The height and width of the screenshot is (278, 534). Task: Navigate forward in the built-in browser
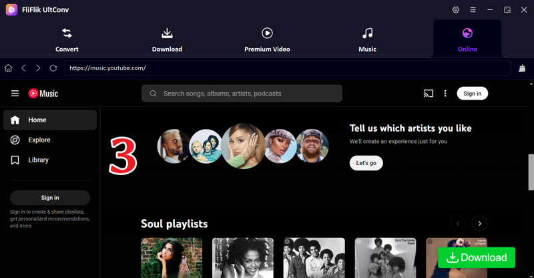pos(38,68)
